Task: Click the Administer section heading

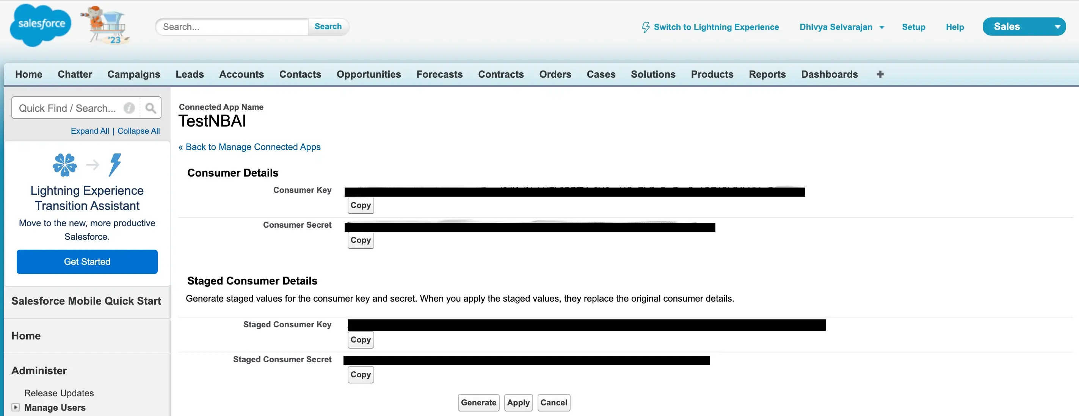Action: [39, 371]
